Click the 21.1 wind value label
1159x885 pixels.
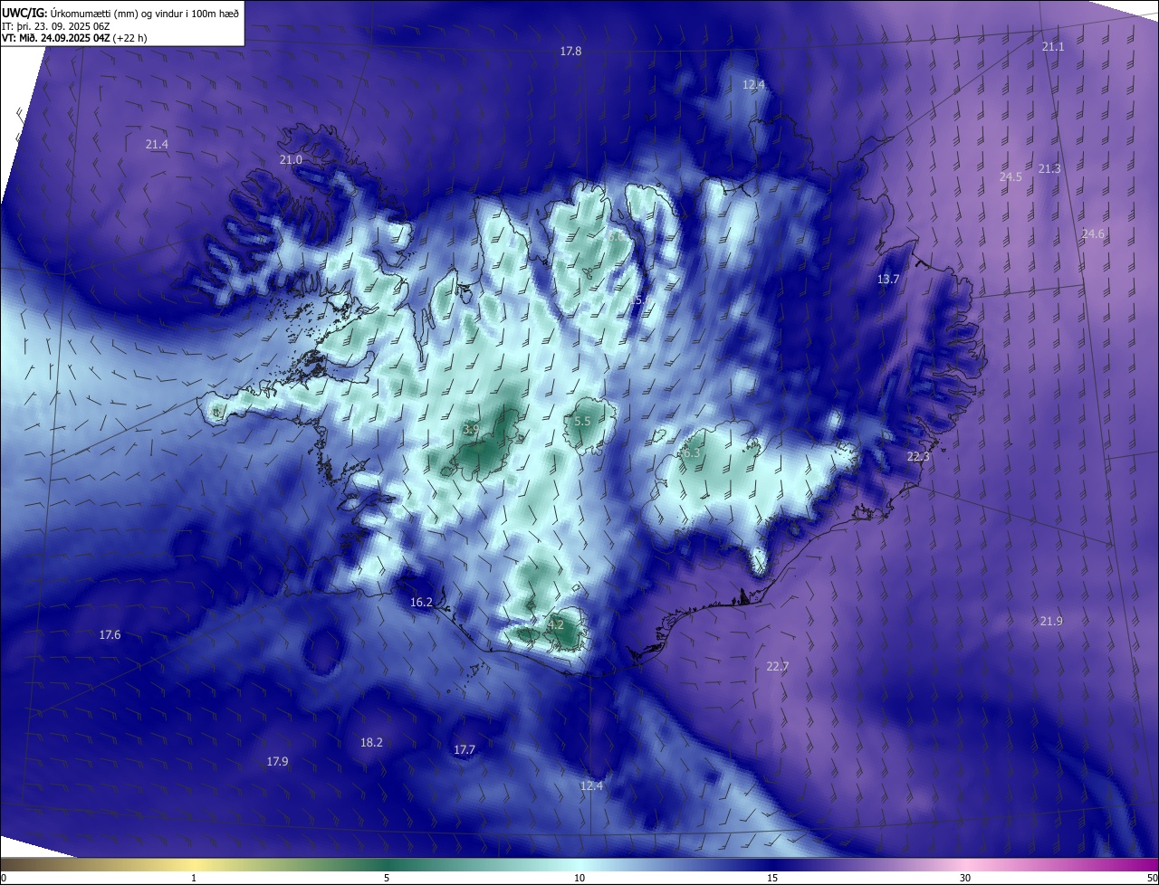[1053, 46]
